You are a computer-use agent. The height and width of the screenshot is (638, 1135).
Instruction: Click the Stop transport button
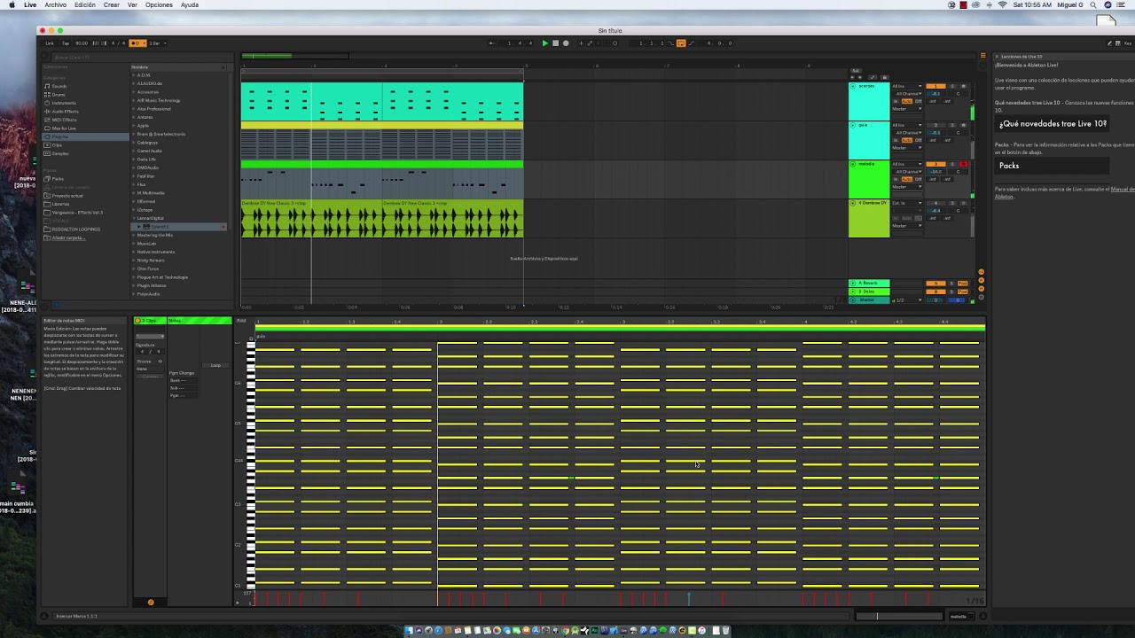coord(555,43)
